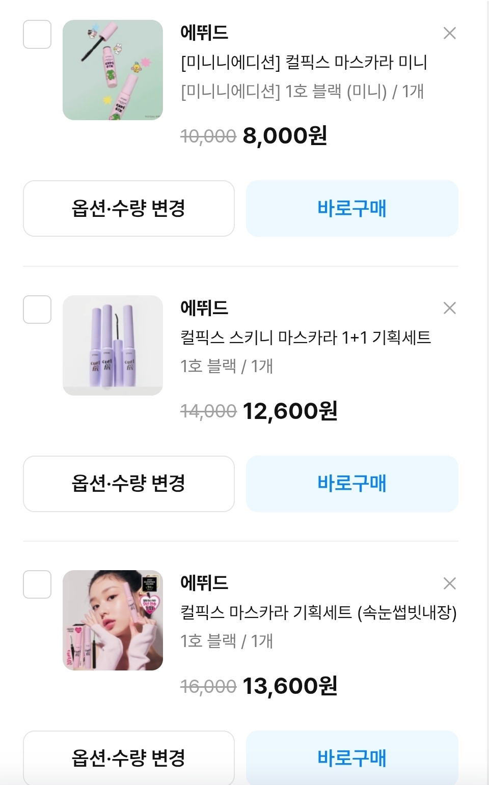
Task: Open 옵션·수량 변경 for 13,600원 item
Action: (128, 758)
